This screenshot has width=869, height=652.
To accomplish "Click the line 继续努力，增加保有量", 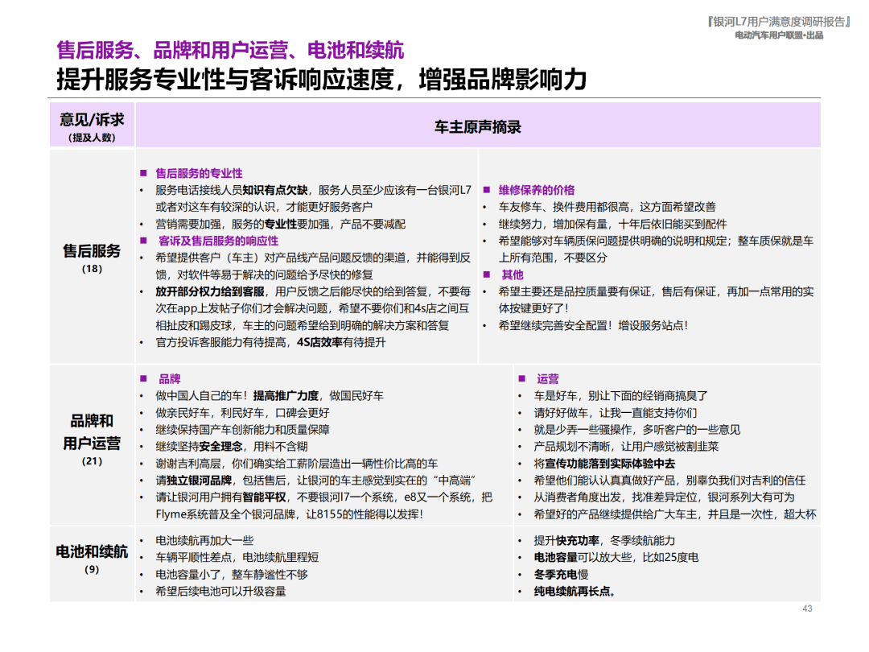I will click(612, 225).
